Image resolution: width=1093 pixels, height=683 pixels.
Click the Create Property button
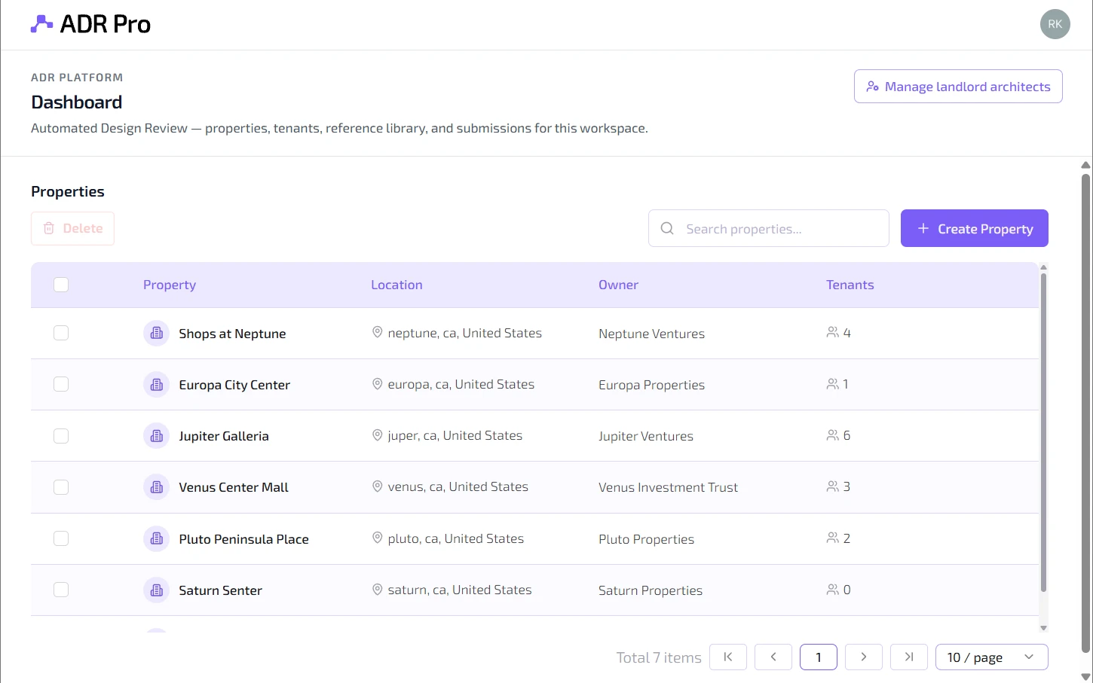(975, 228)
